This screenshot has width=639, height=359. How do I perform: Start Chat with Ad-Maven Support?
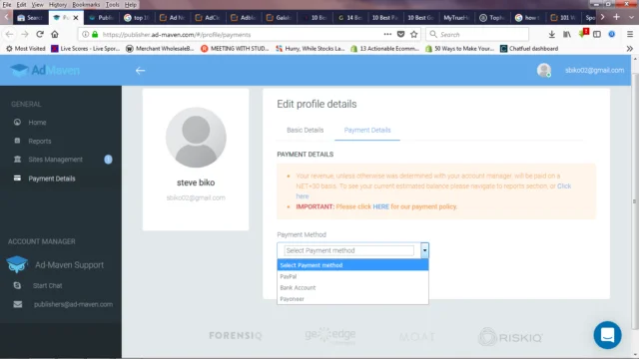[47, 286]
